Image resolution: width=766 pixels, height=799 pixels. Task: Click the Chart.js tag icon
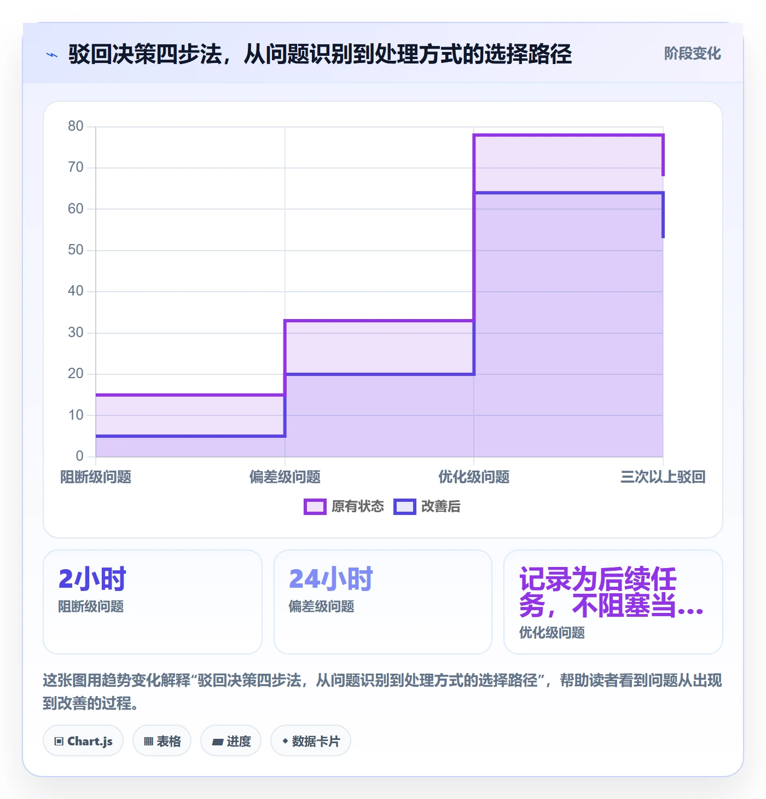(59, 742)
